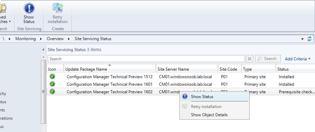Viewport: 315px width, 132px height.
Task: Open the Saved Searches ribbon dropdown
Action: [x=6, y=13]
